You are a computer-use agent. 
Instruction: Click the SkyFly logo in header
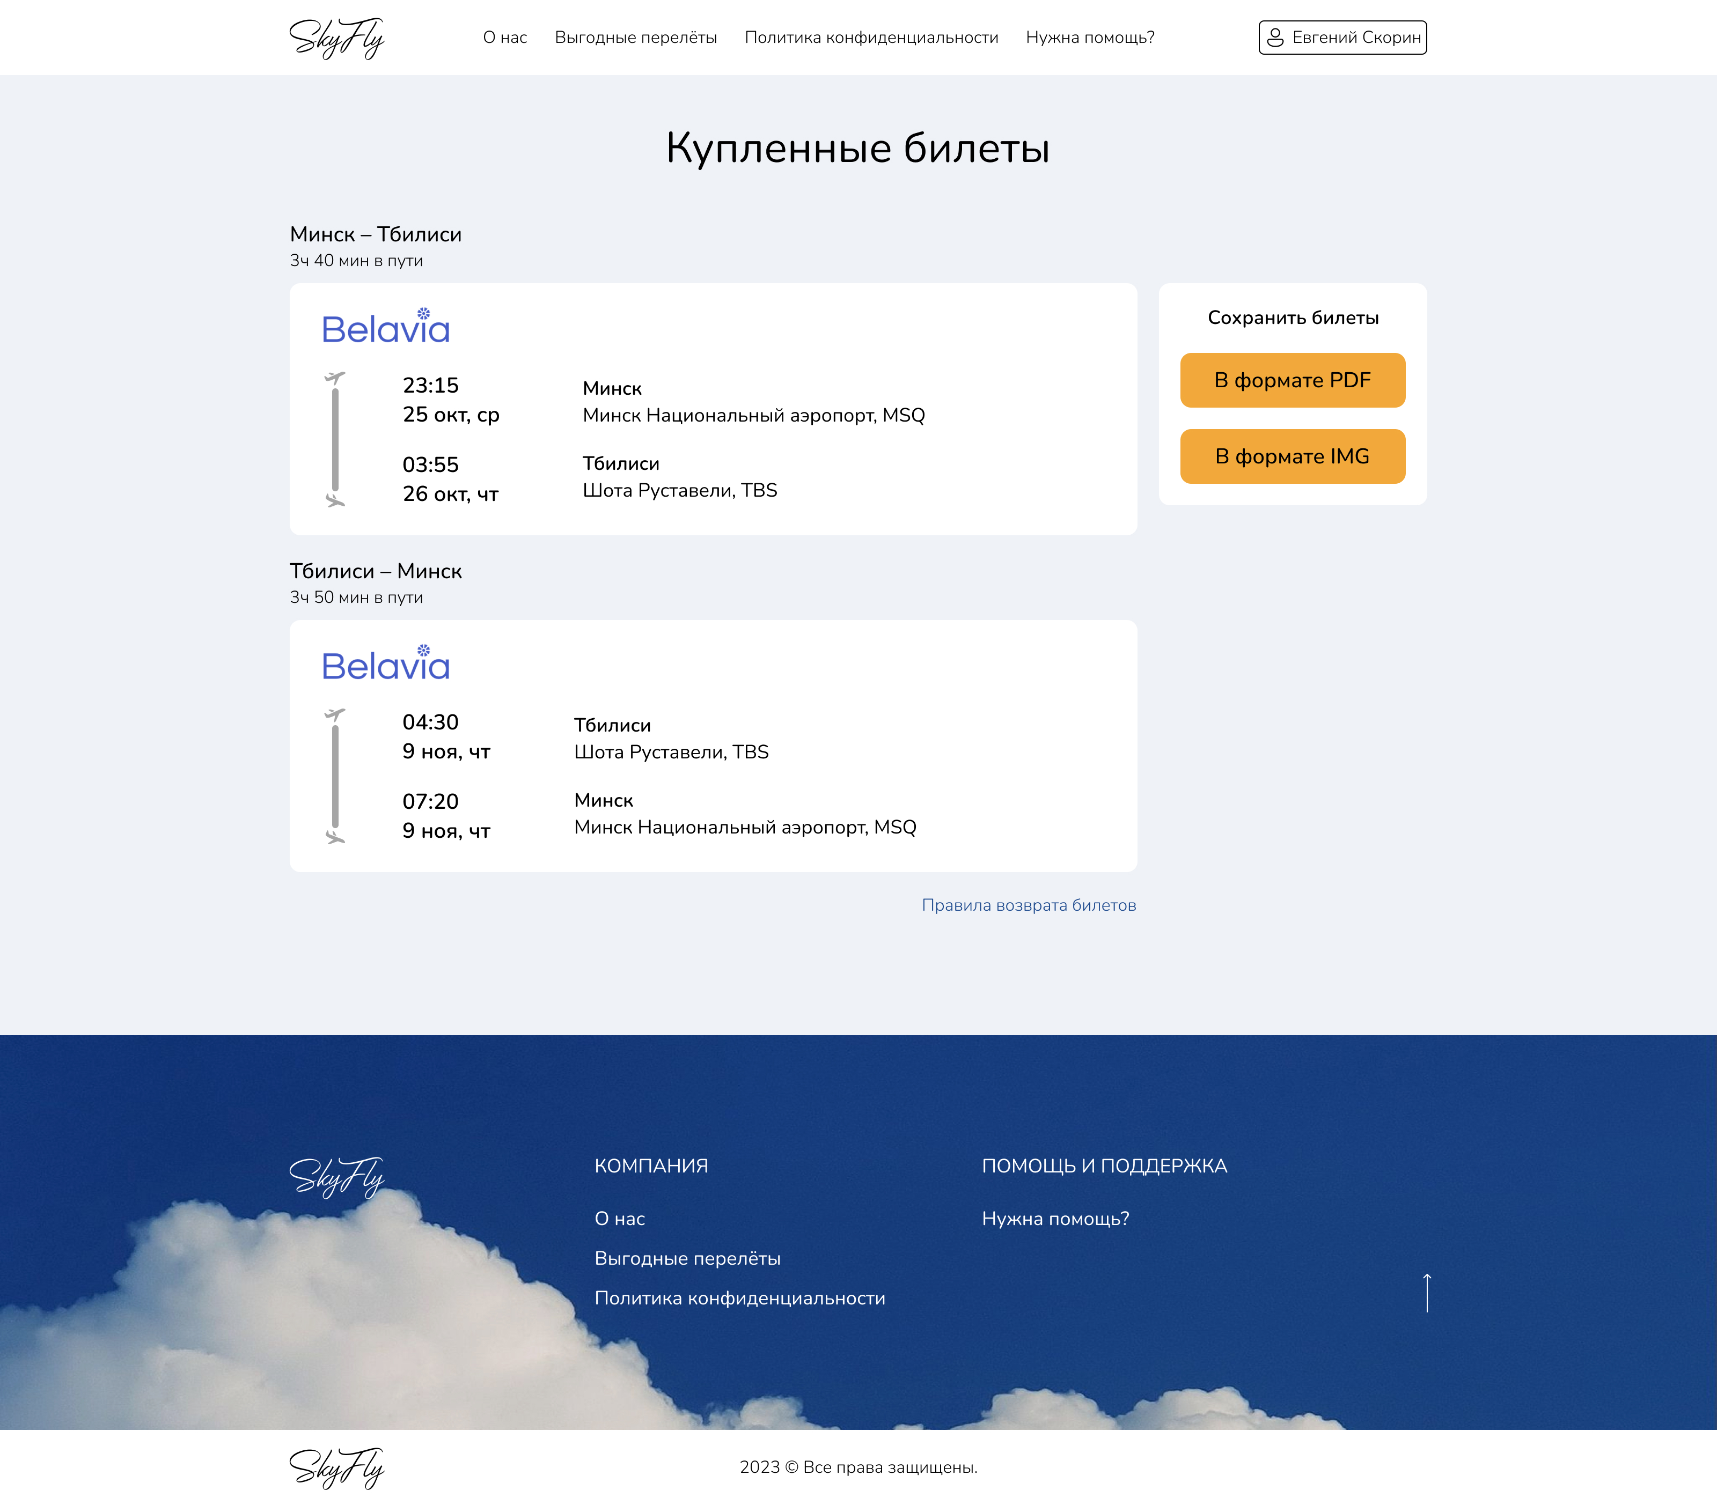(x=336, y=38)
